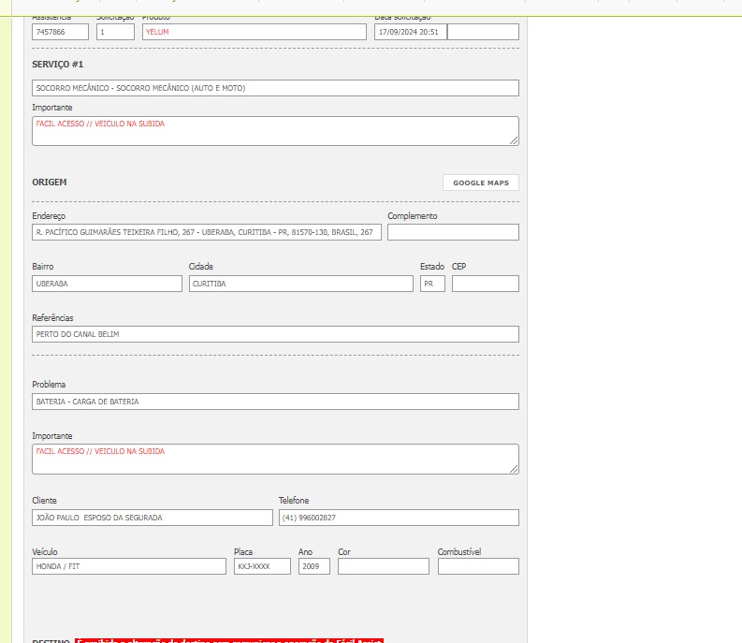Viewport: 742px width, 643px height.
Task: Select the empty Complemento field
Action: pyautogui.click(x=453, y=232)
